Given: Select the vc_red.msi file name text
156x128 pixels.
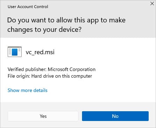Looking at the screenshot, I should pos(40,52).
